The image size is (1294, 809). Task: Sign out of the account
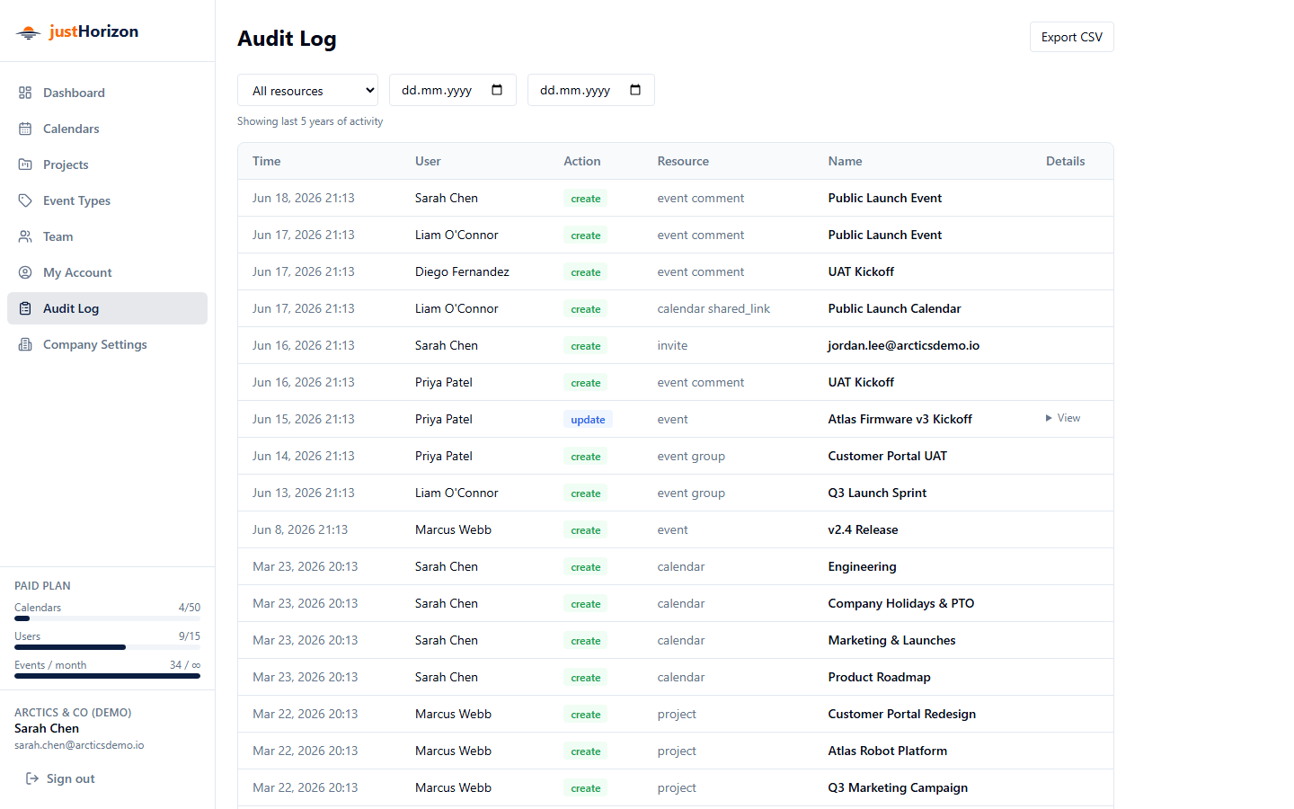pos(60,778)
